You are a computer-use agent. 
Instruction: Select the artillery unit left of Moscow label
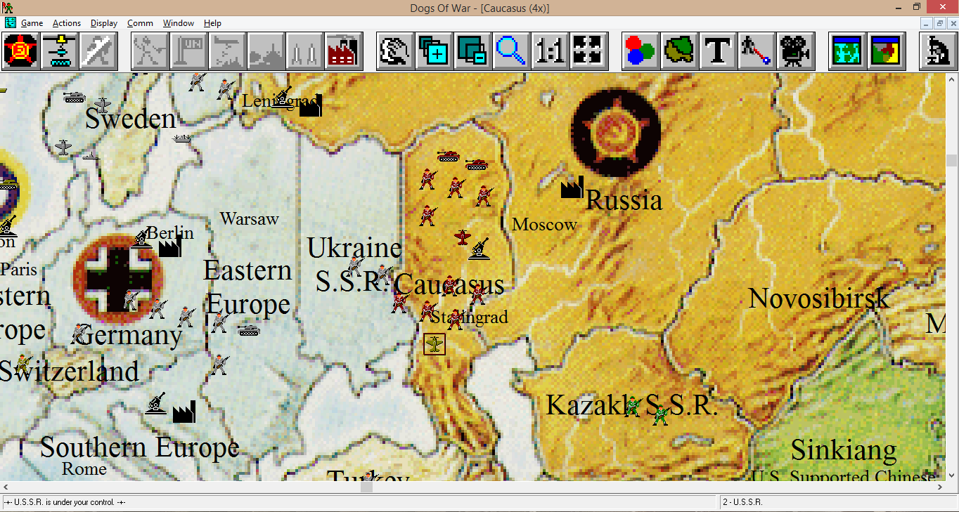click(x=479, y=248)
